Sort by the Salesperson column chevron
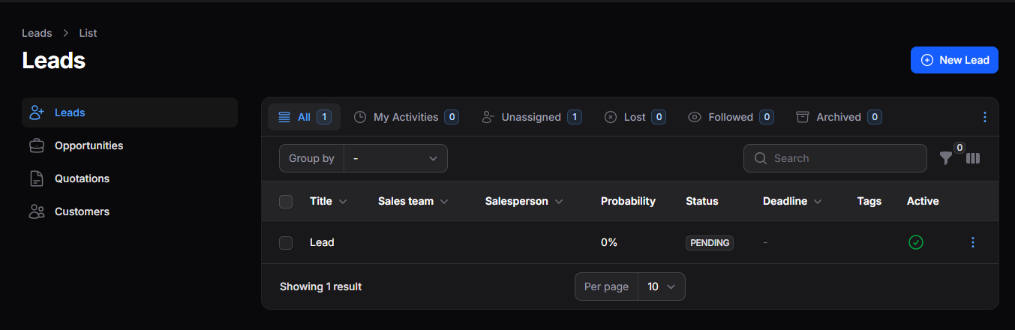 click(x=559, y=201)
